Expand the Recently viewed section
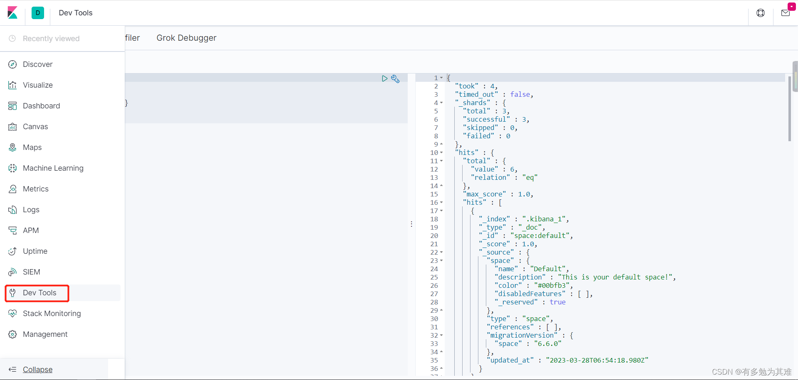This screenshot has height=380, width=798. pos(51,38)
